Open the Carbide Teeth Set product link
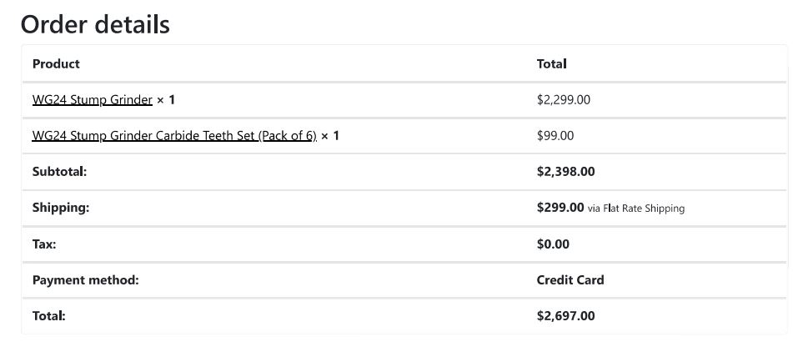The width and height of the screenshot is (793, 362). click(x=173, y=136)
